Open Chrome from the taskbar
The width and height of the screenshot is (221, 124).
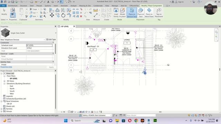pyautogui.click(x=136, y=121)
